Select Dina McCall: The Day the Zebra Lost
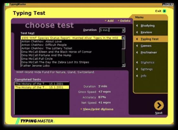 click(x=71, y=62)
